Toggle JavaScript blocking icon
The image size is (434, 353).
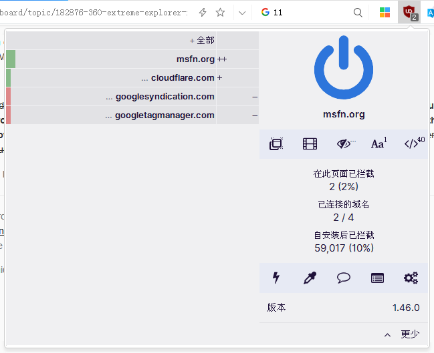(x=414, y=143)
